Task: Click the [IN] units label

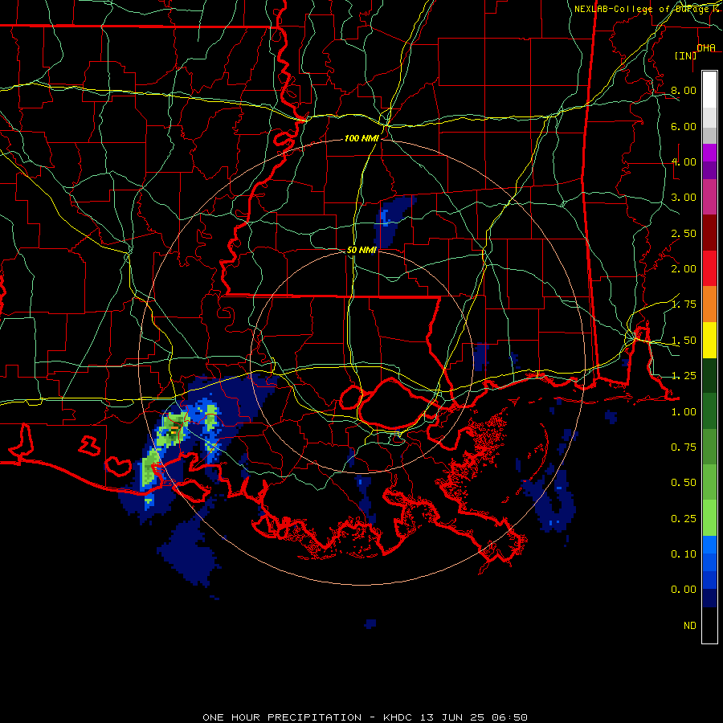Action: (x=685, y=55)
